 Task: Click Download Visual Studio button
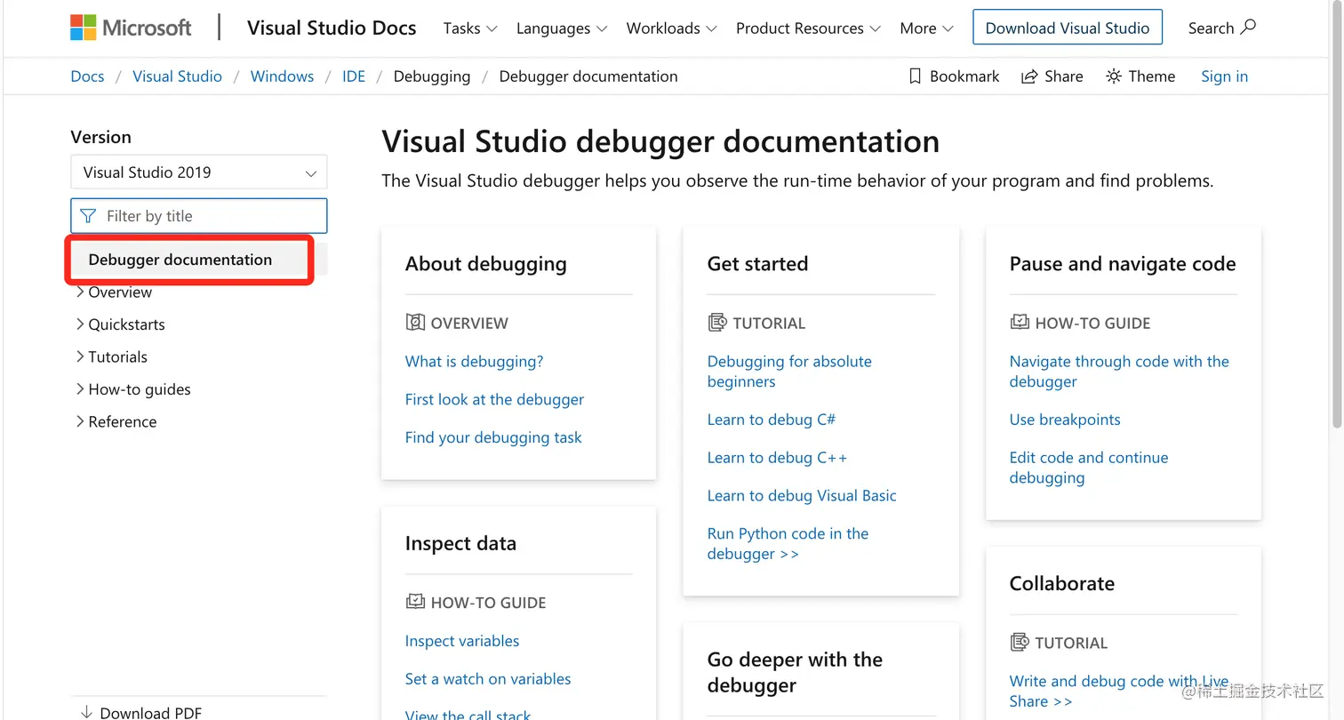click(x=1068, y=28)
